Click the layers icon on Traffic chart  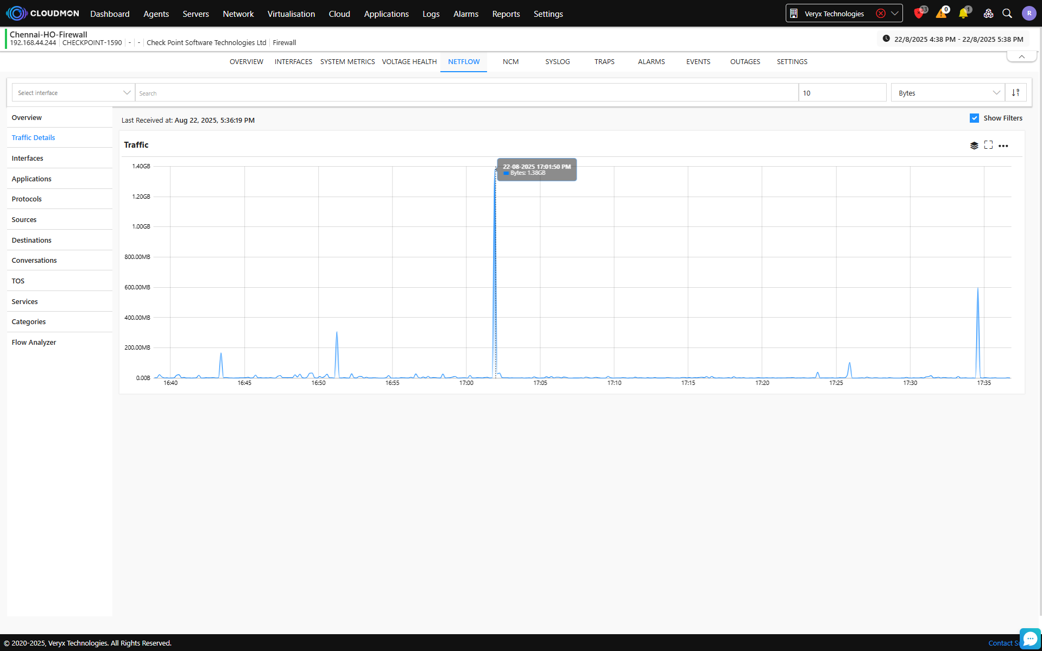[x=974, y=146]
